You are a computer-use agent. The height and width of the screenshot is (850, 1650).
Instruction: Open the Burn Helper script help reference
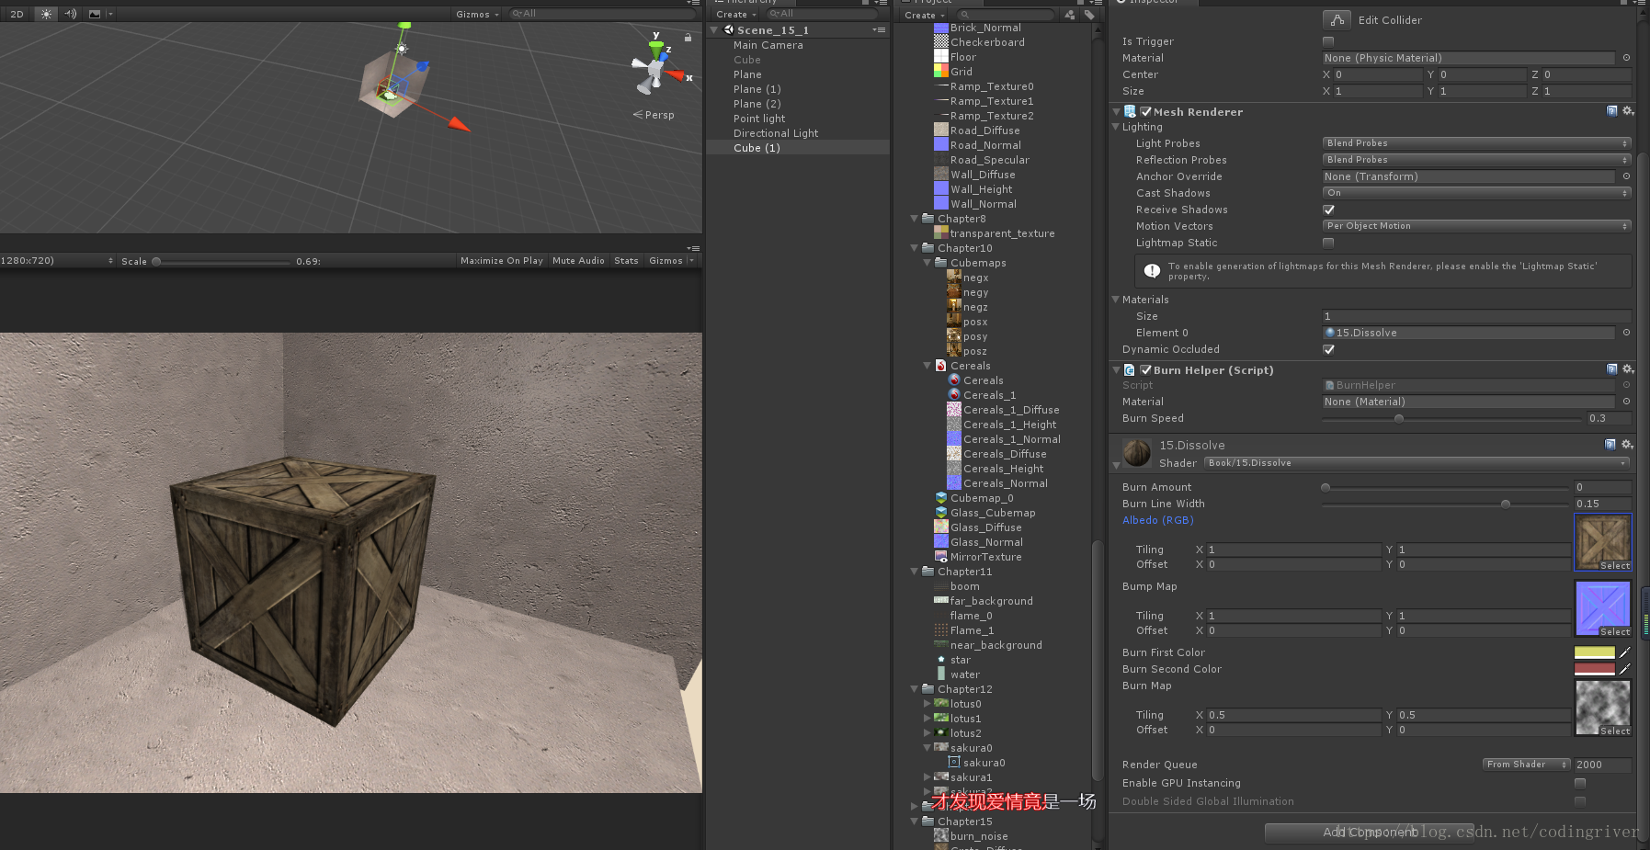(1611, 369)
